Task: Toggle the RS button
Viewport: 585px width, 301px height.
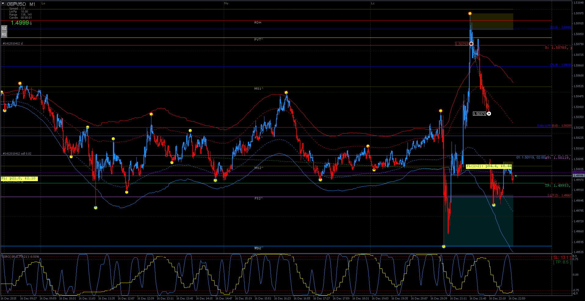Action: tap(4, 35)
